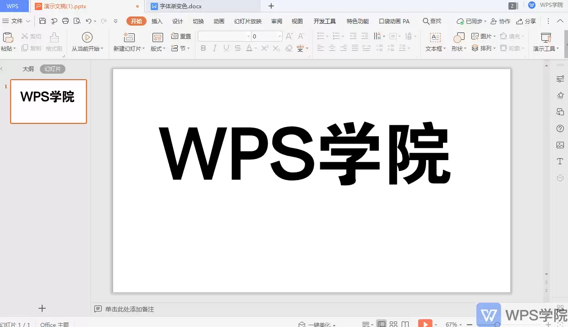The width and height of the screenshot is (568, 327).
Task: Open the Insert (插入) ribbon tab
Action: [157, 21]
